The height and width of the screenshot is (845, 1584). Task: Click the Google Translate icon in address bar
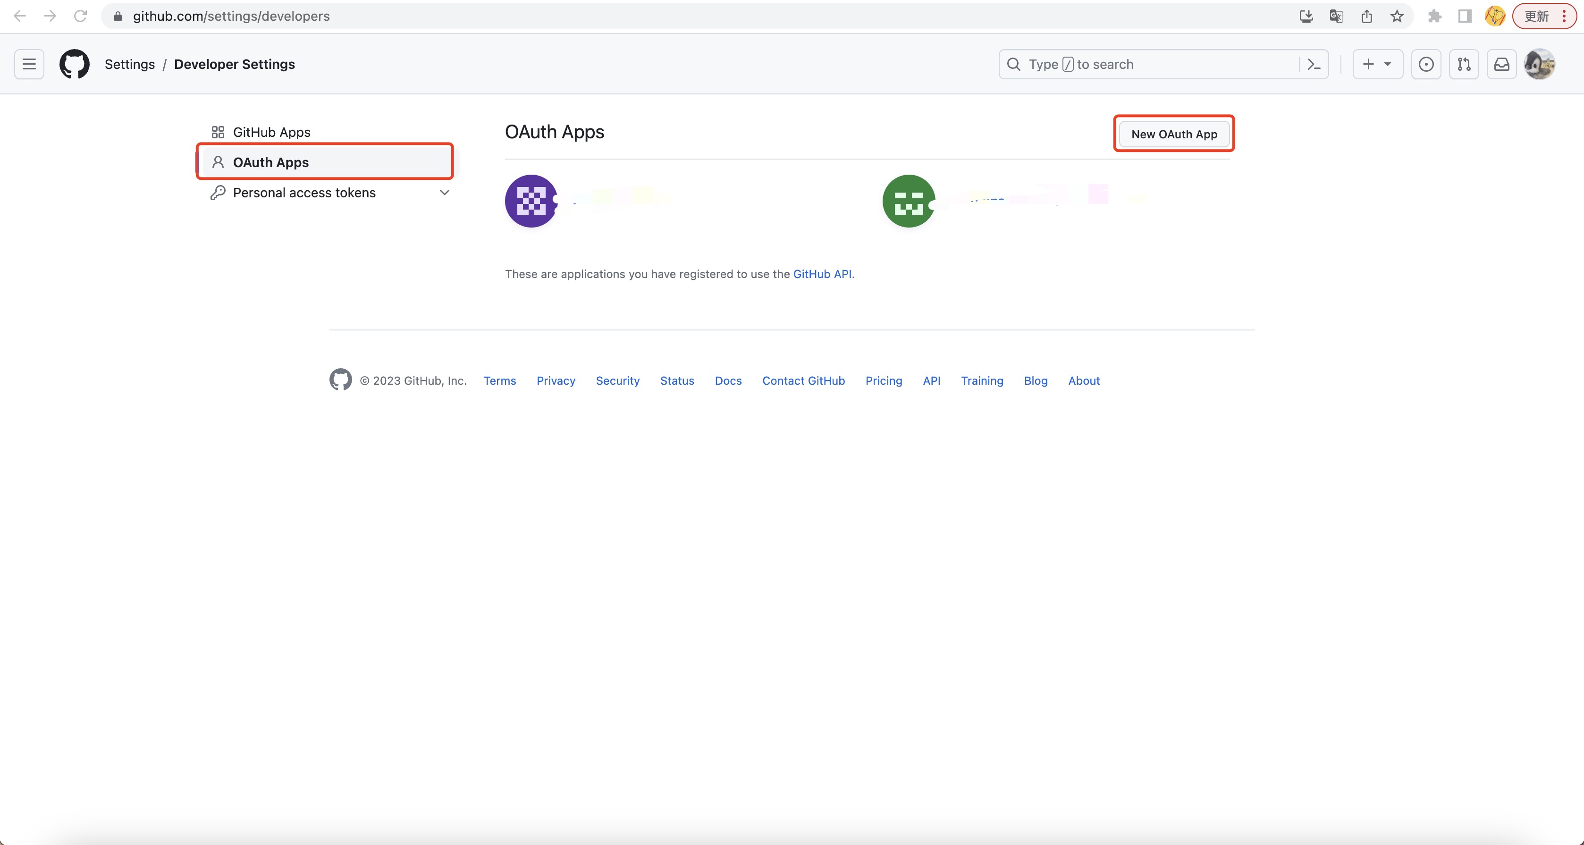1336,16
